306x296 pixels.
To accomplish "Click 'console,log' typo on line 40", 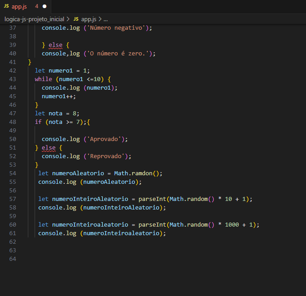I will point(61,54).
